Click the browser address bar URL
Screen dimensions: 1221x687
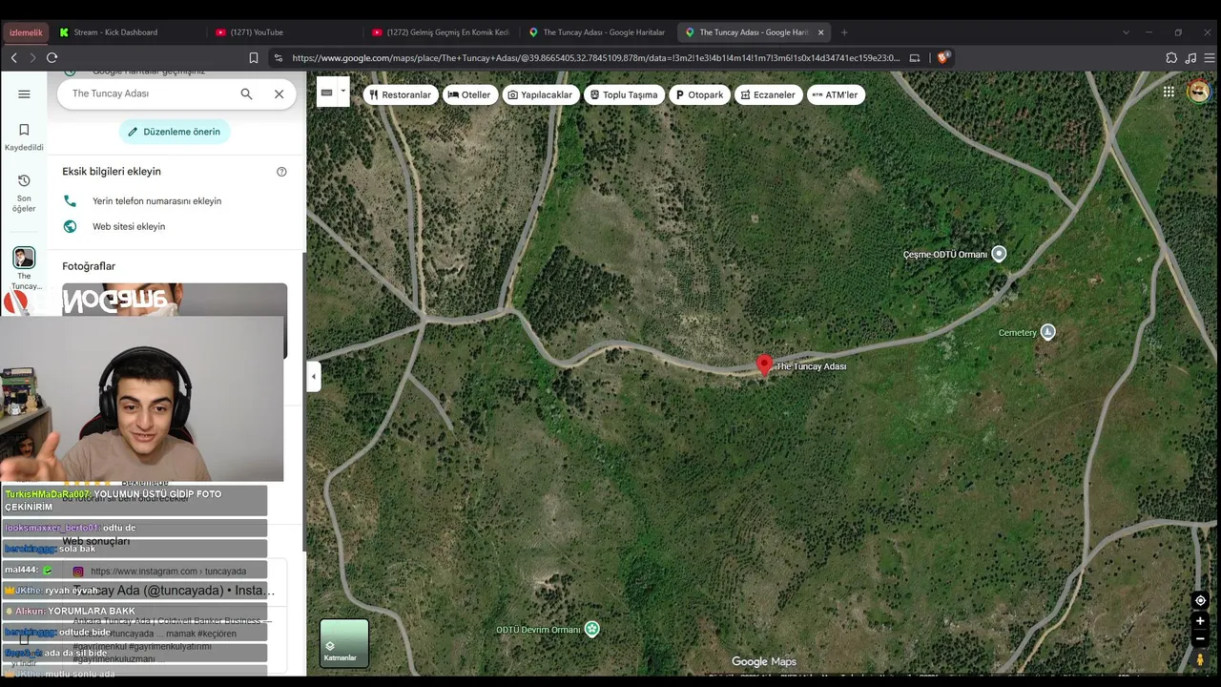point(595,57)
